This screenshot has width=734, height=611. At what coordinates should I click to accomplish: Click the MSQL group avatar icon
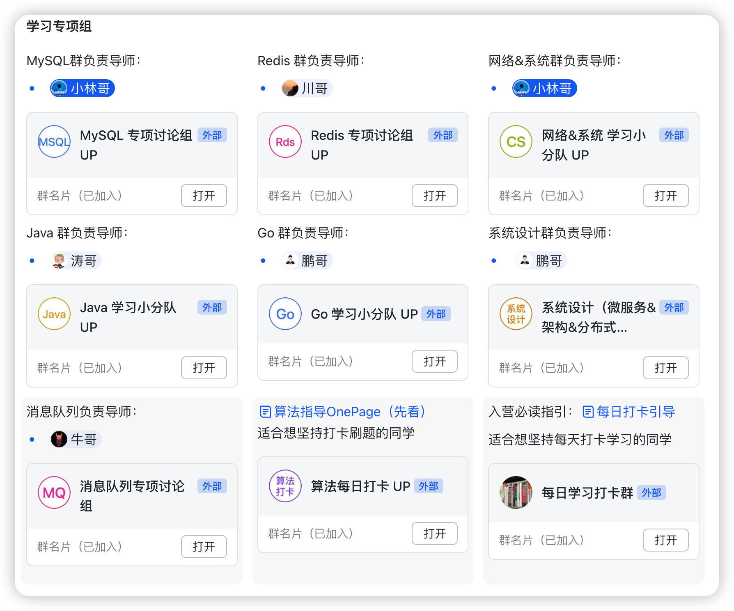(54, 142)
